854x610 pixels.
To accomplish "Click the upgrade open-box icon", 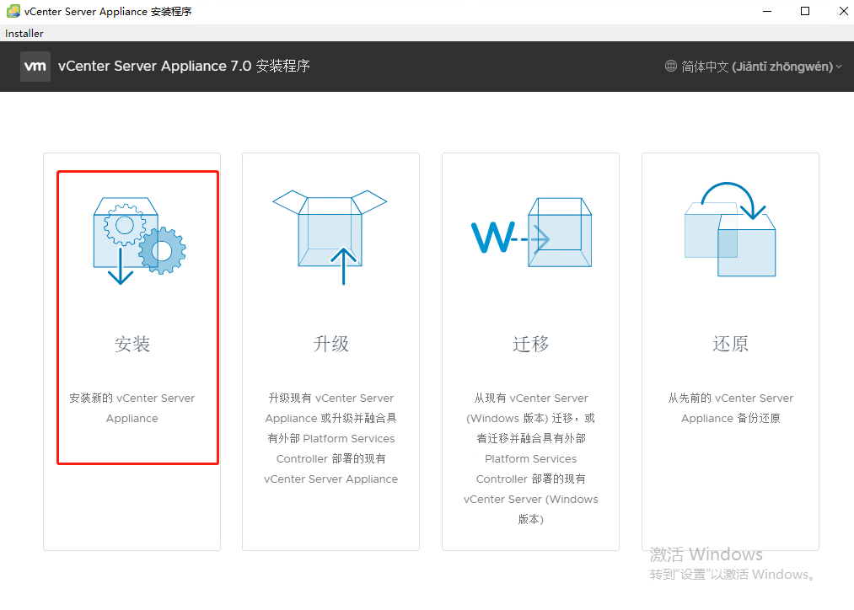I will point(330,238).
